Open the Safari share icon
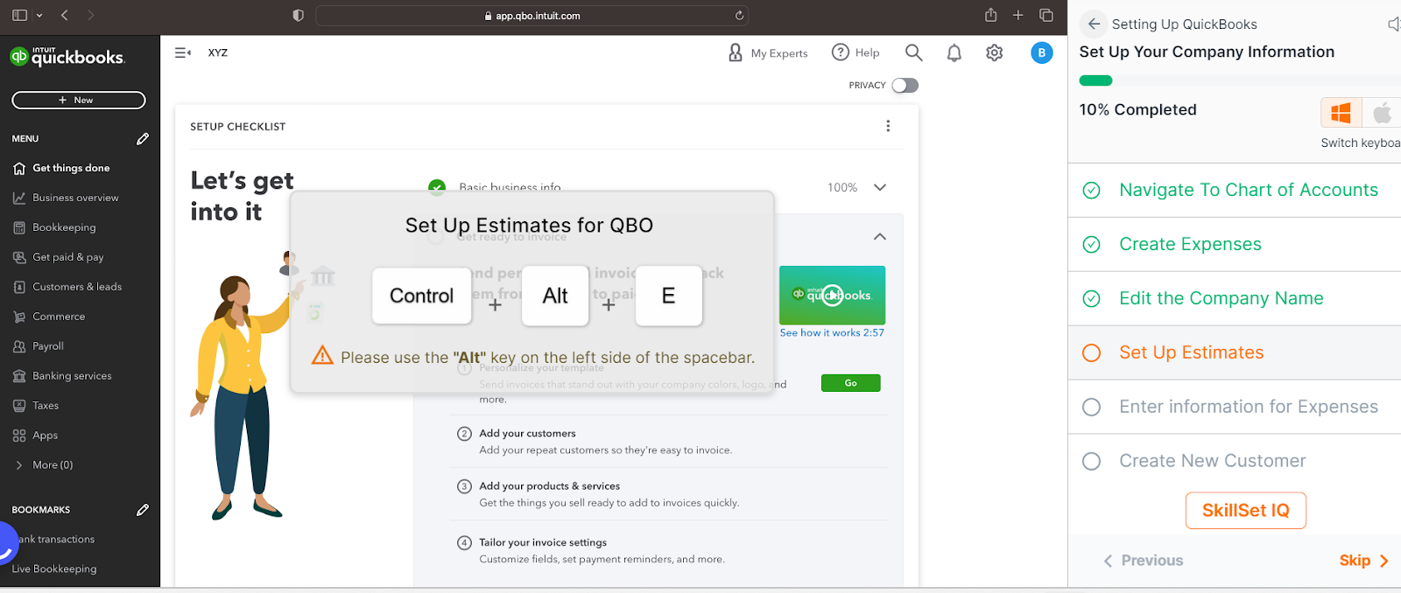This screenshot has height=593, width=1401. (x=990, y=15)
